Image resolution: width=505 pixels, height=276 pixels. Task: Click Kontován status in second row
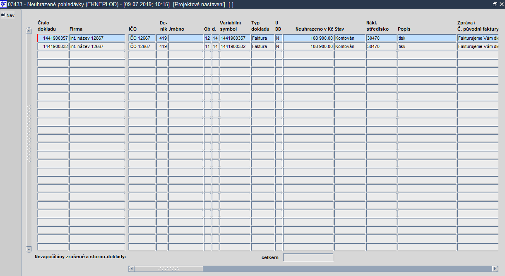[350, 46]
